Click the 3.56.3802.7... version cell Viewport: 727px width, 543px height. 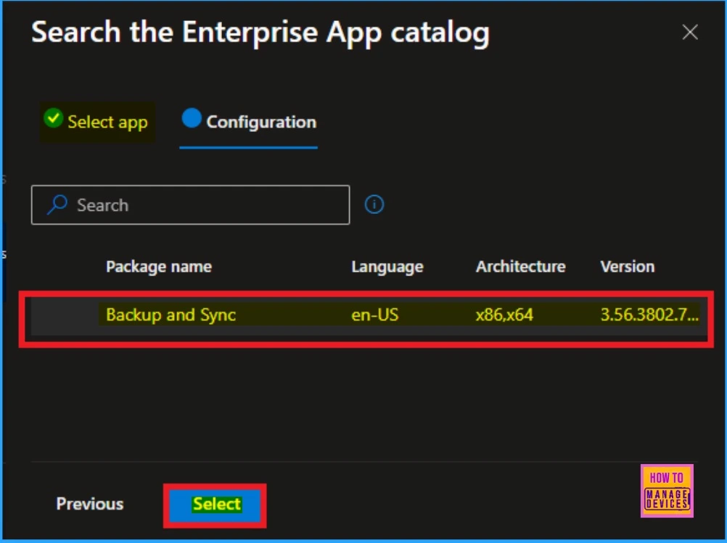(x=649, y=315)
